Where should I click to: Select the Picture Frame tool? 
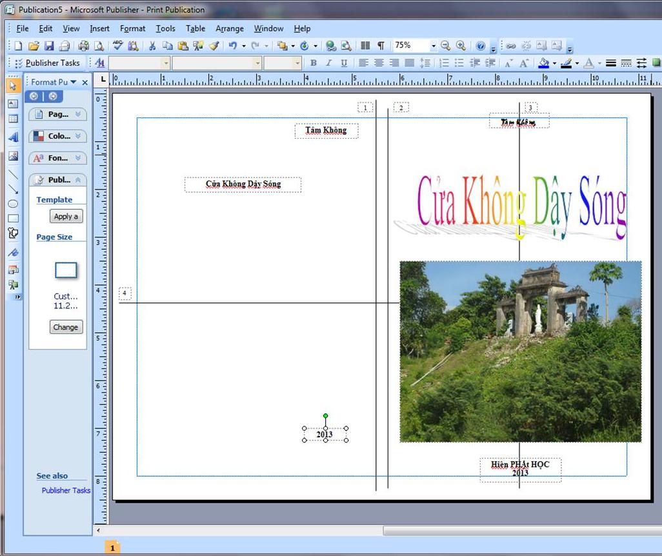(13, 156)
